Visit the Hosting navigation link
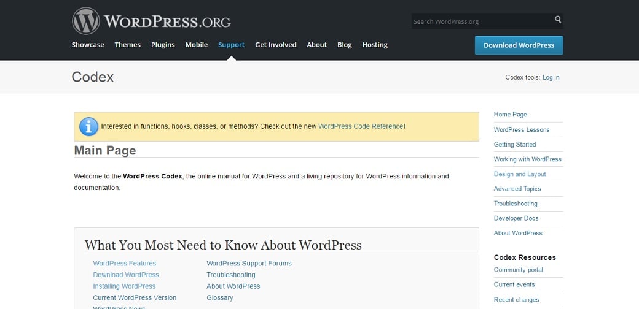The height and width of the screenshot is (309, 639). [x=375, y=45]
